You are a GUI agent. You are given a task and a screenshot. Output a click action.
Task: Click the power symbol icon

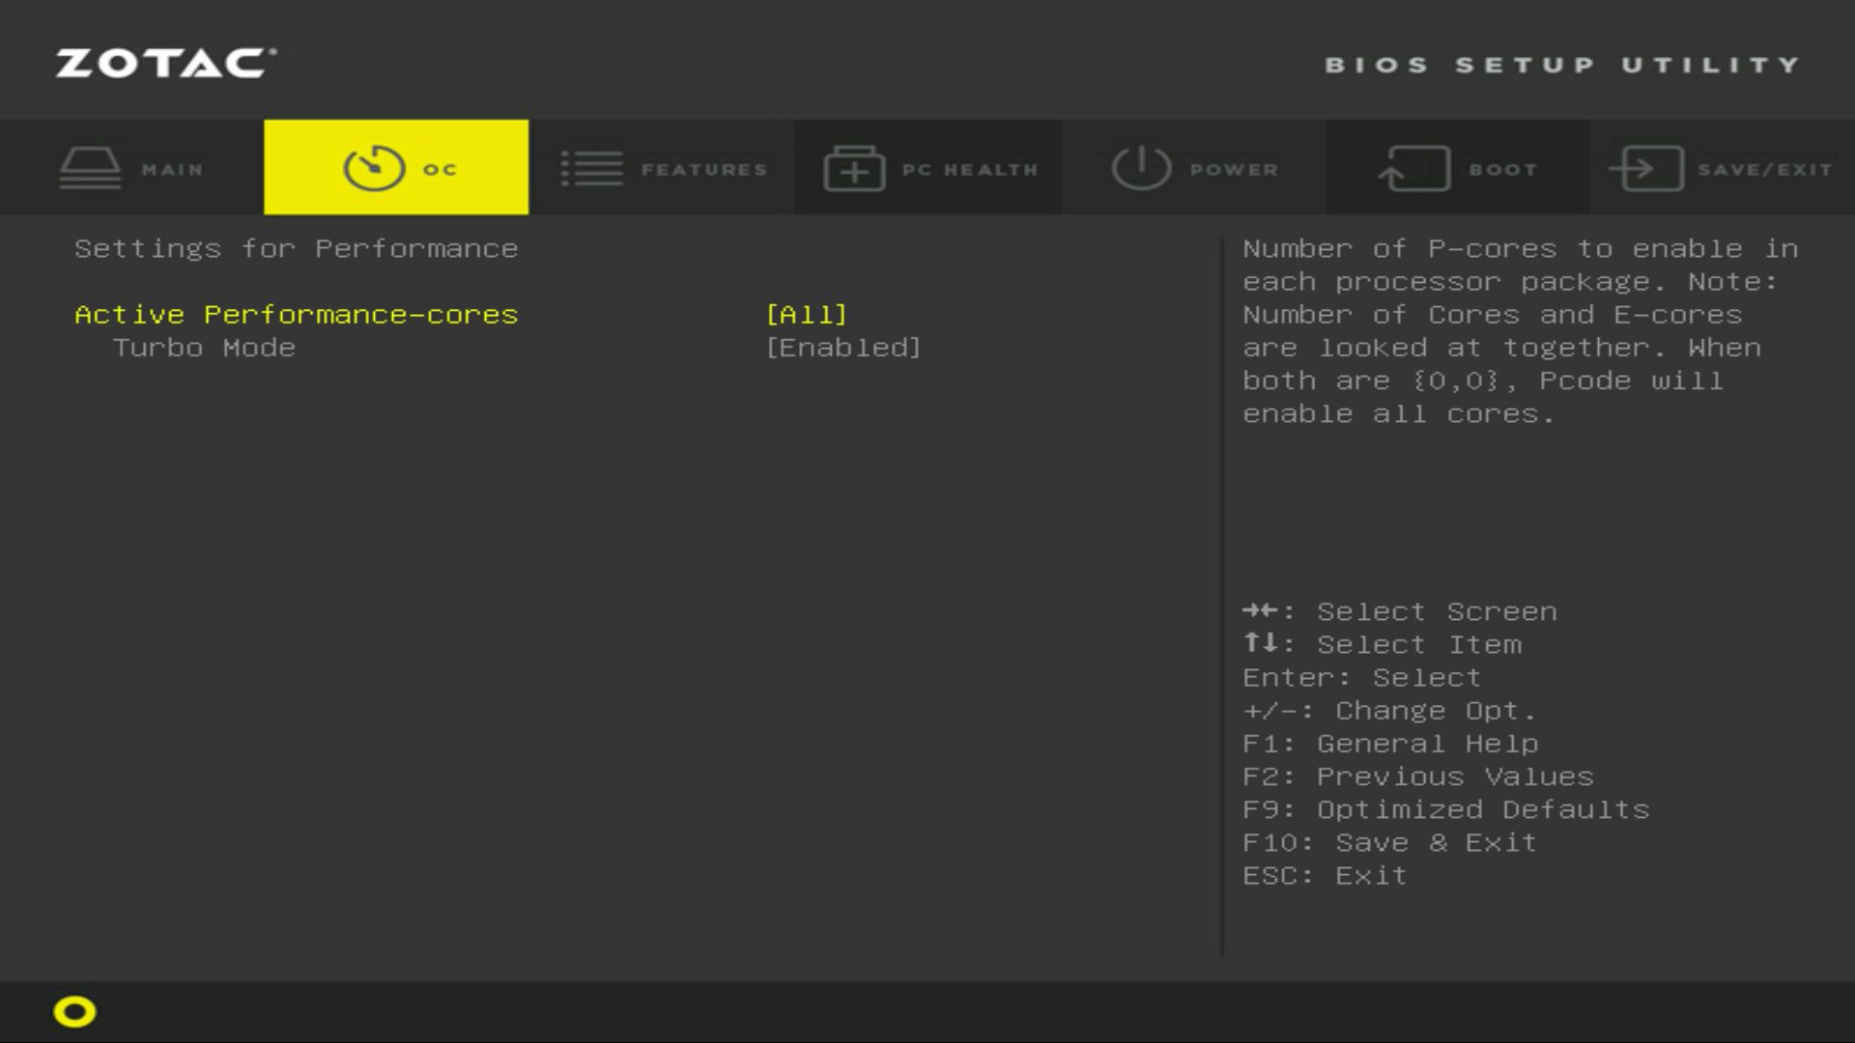pyautogui.click(x=1140, y=168)
